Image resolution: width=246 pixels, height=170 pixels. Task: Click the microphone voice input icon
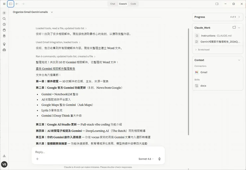tap(159, 159)
